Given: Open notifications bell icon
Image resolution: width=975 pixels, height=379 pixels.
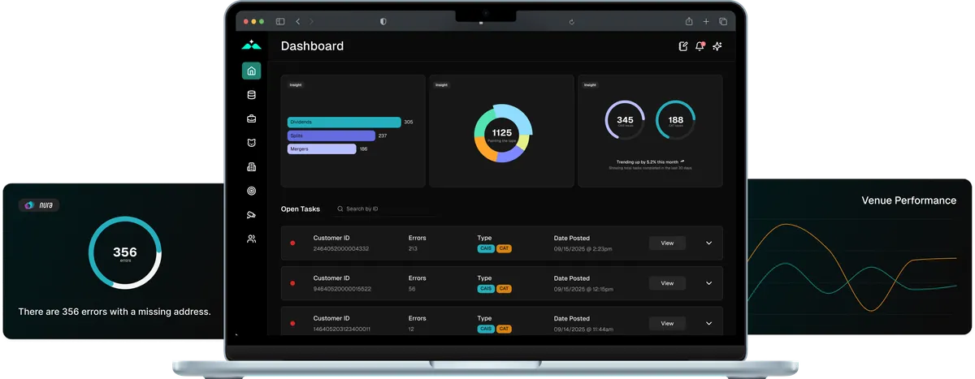Looking at the screenshot, I should (x=700, y=46).
